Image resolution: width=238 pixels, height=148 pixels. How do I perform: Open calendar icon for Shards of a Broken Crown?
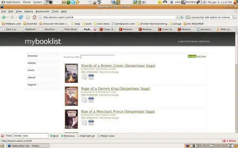[91, 77]
